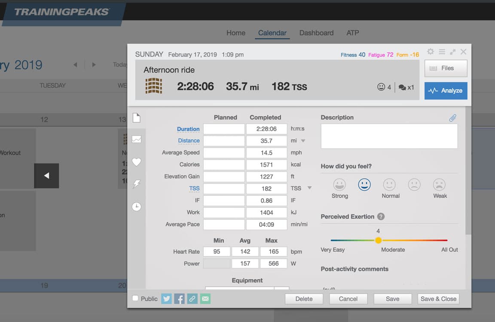The width and height of the screenshot is (495, 322).
Task: Open the heart rate section icon
Action: [136, 162]
